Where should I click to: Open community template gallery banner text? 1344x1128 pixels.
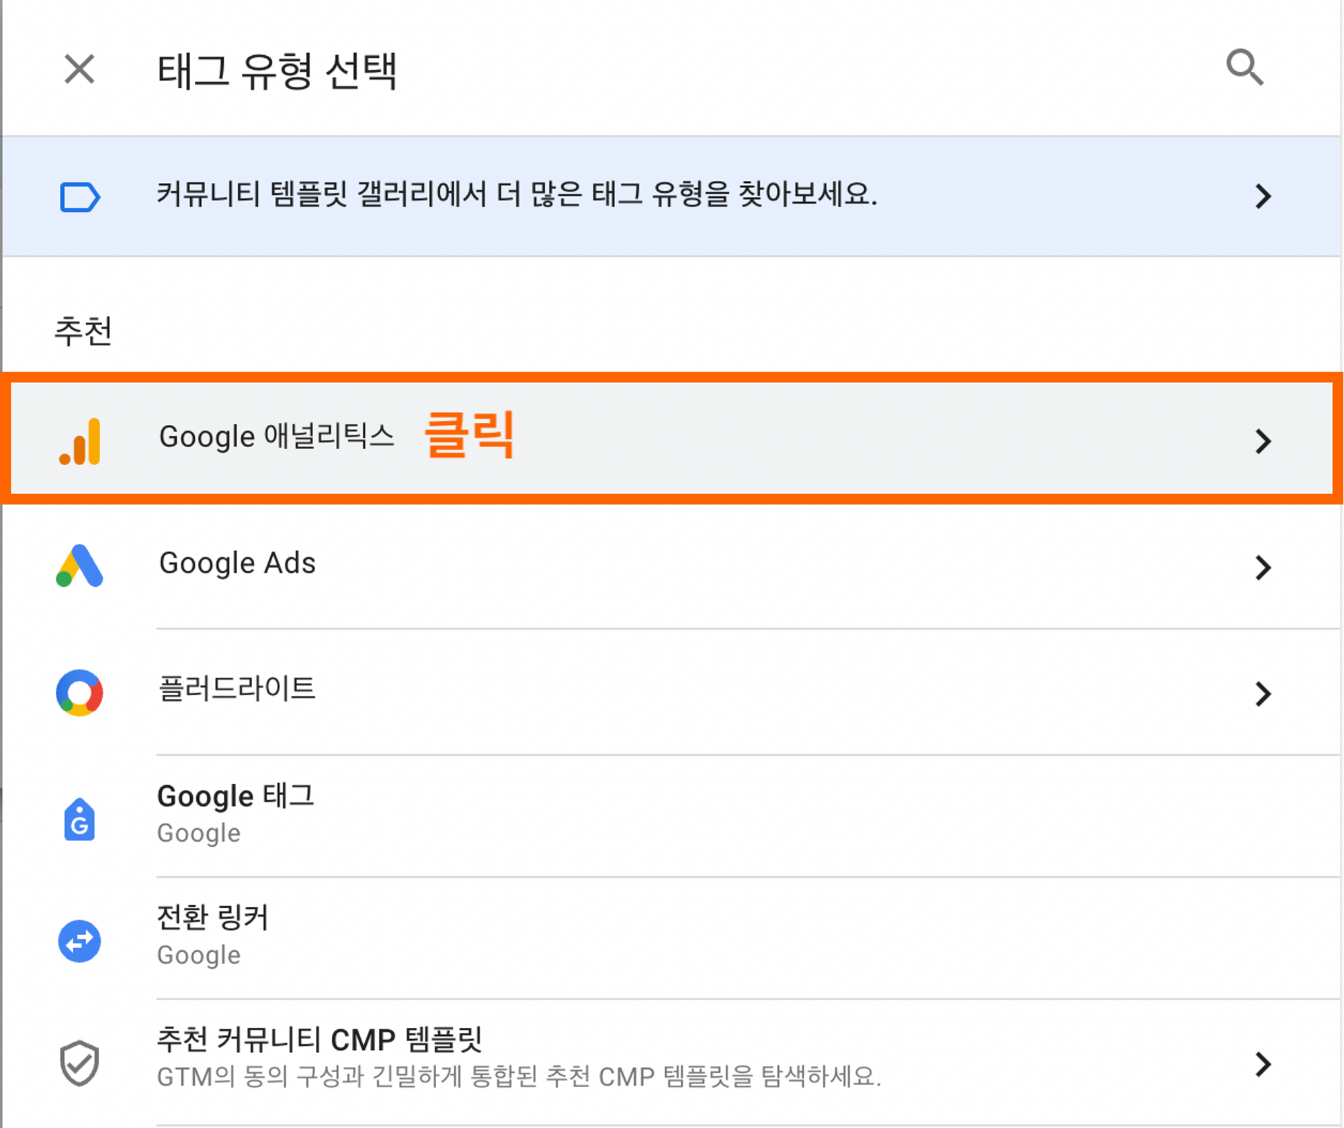[517, 195]
